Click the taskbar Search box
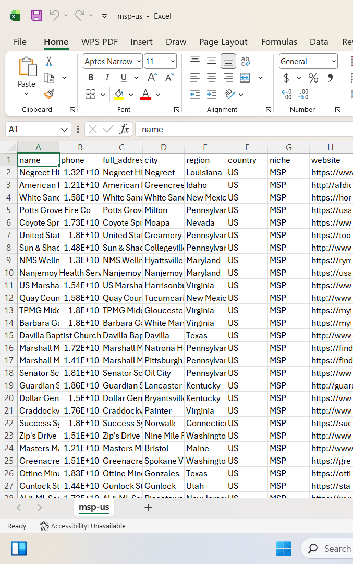The image size is (353, 564). click(x=327, y=548)
